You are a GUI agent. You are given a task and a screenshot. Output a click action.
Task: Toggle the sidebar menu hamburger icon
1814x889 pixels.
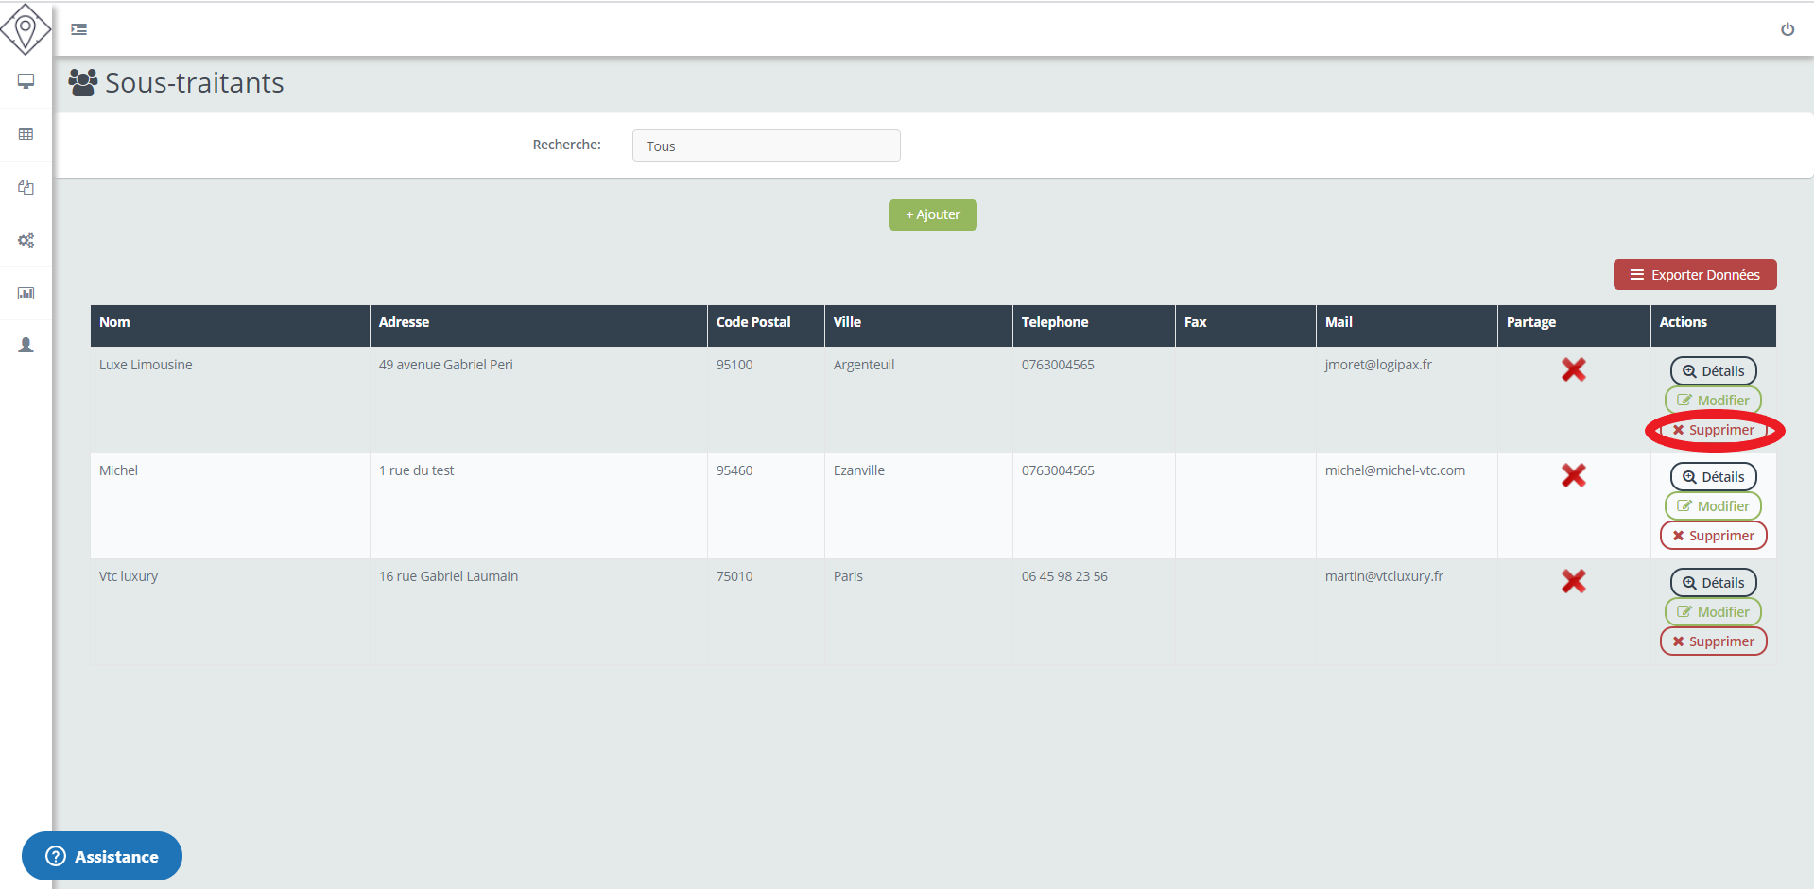(79, 29)
